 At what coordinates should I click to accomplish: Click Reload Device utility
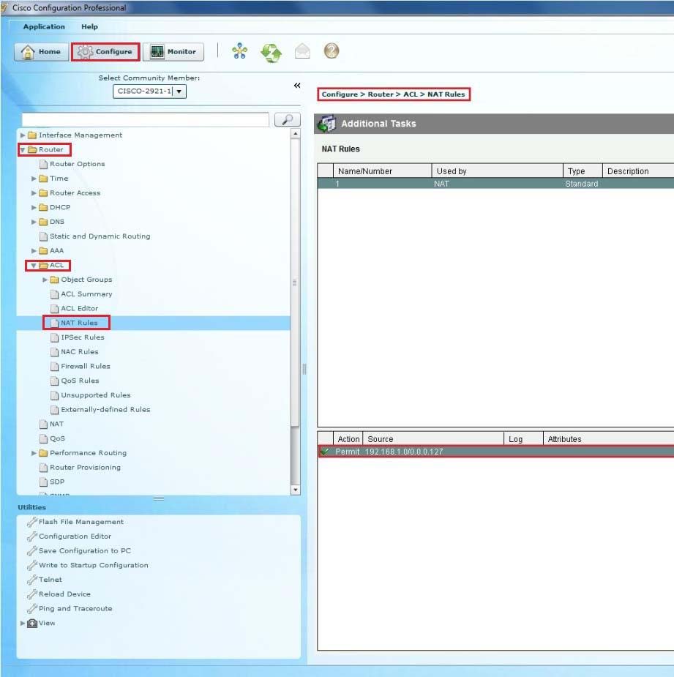(x=64, y=594)
